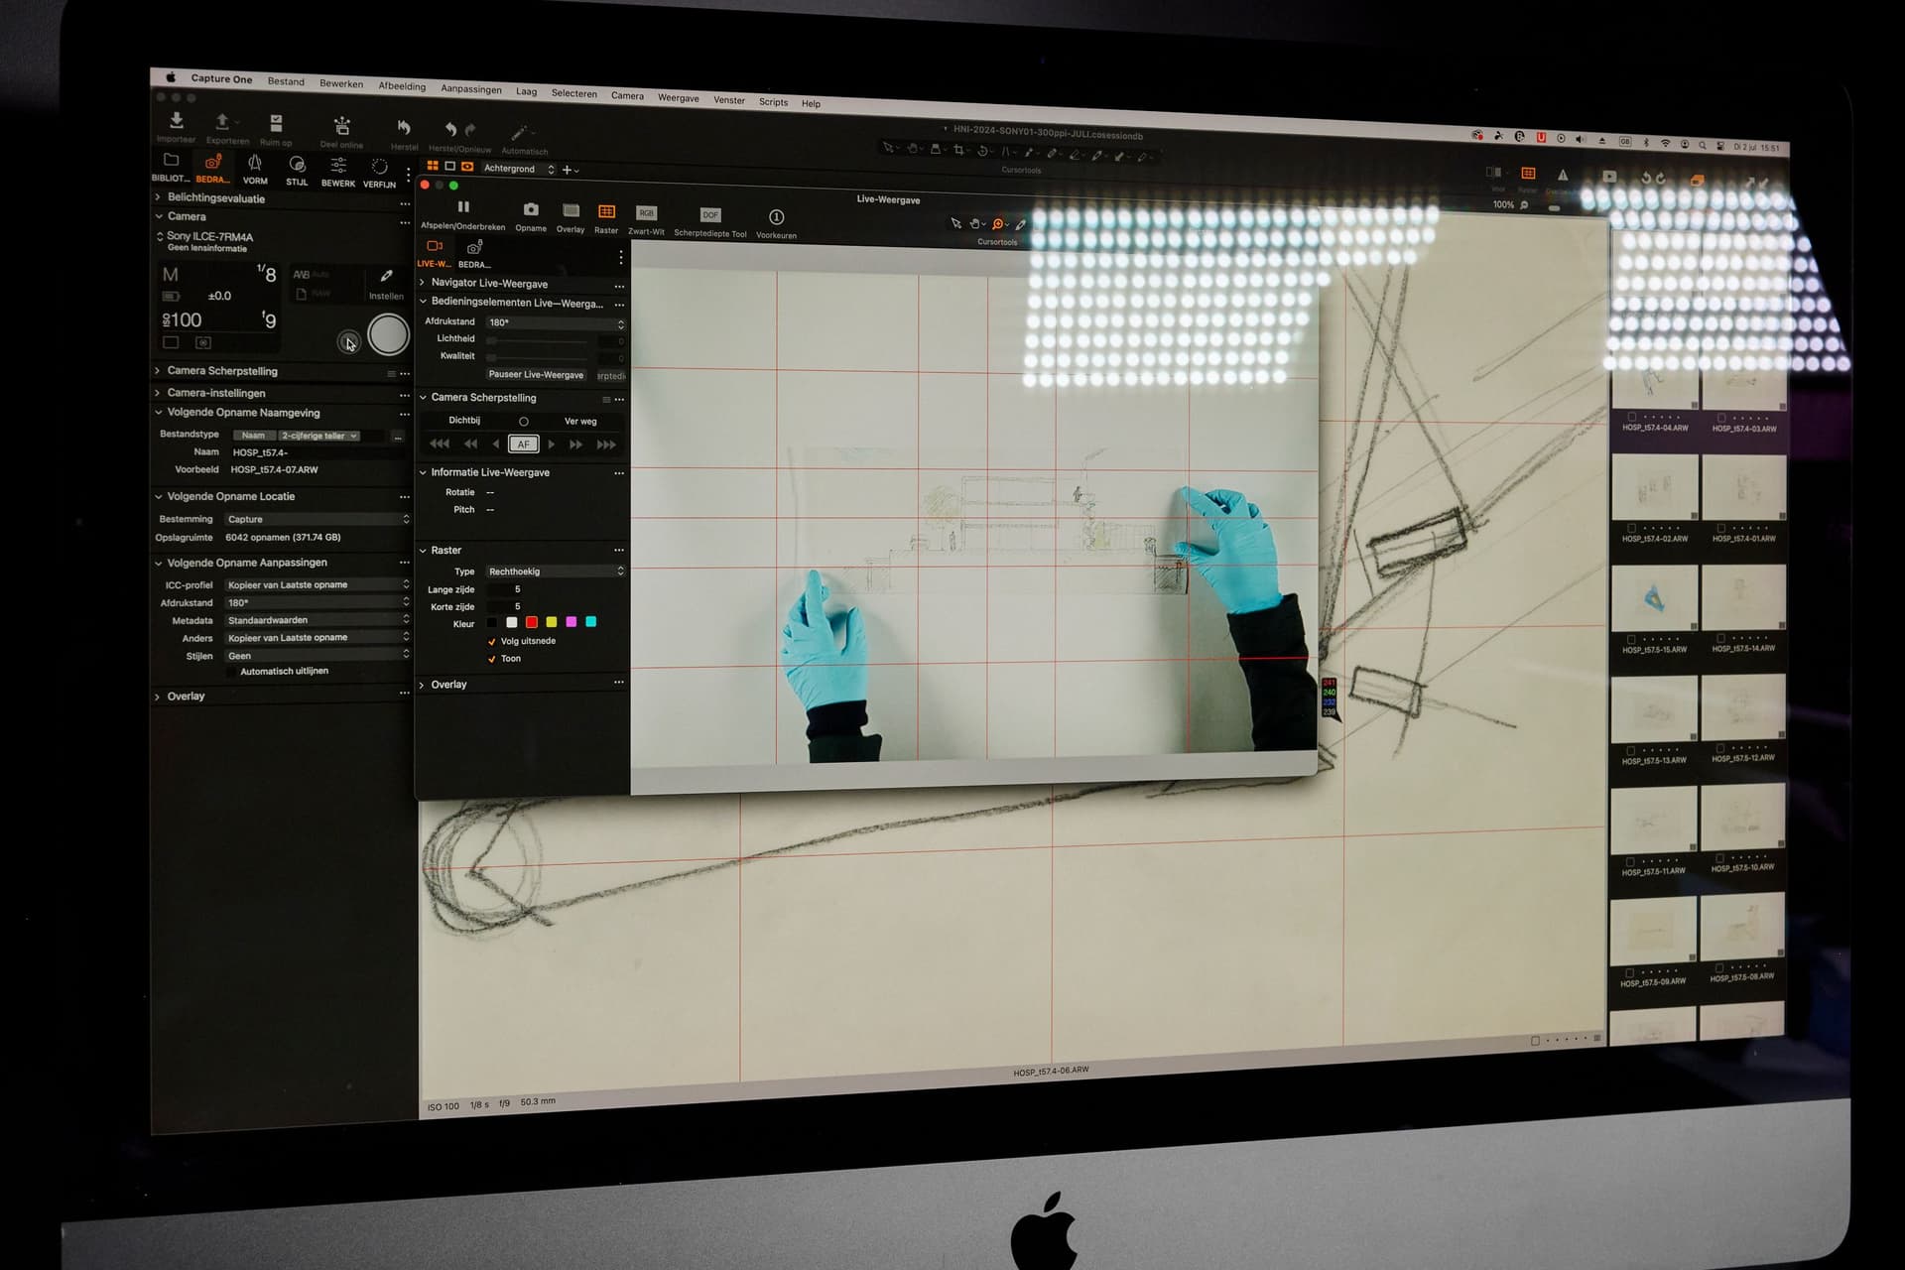1905x1270 pixels.
Task: Click the Opname camera icon in Live-Weergave
Action: click(x=531, y=209)
